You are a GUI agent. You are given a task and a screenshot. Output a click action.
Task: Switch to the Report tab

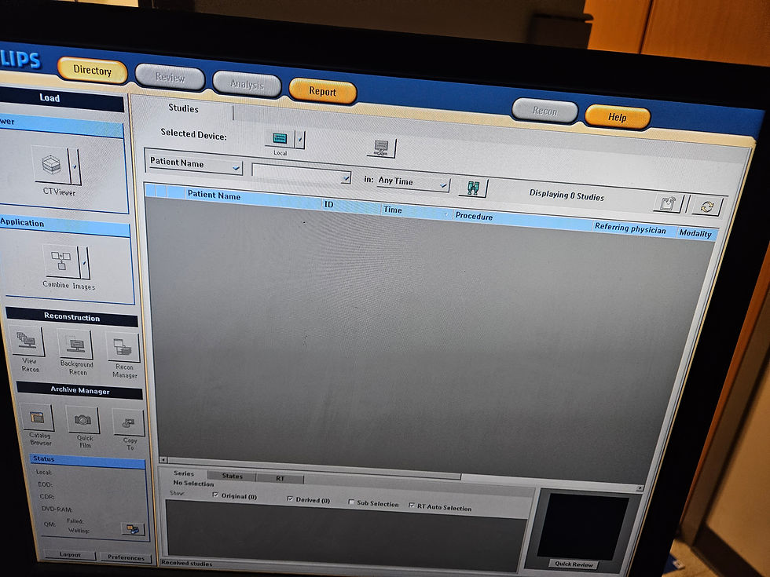point(323,91)
